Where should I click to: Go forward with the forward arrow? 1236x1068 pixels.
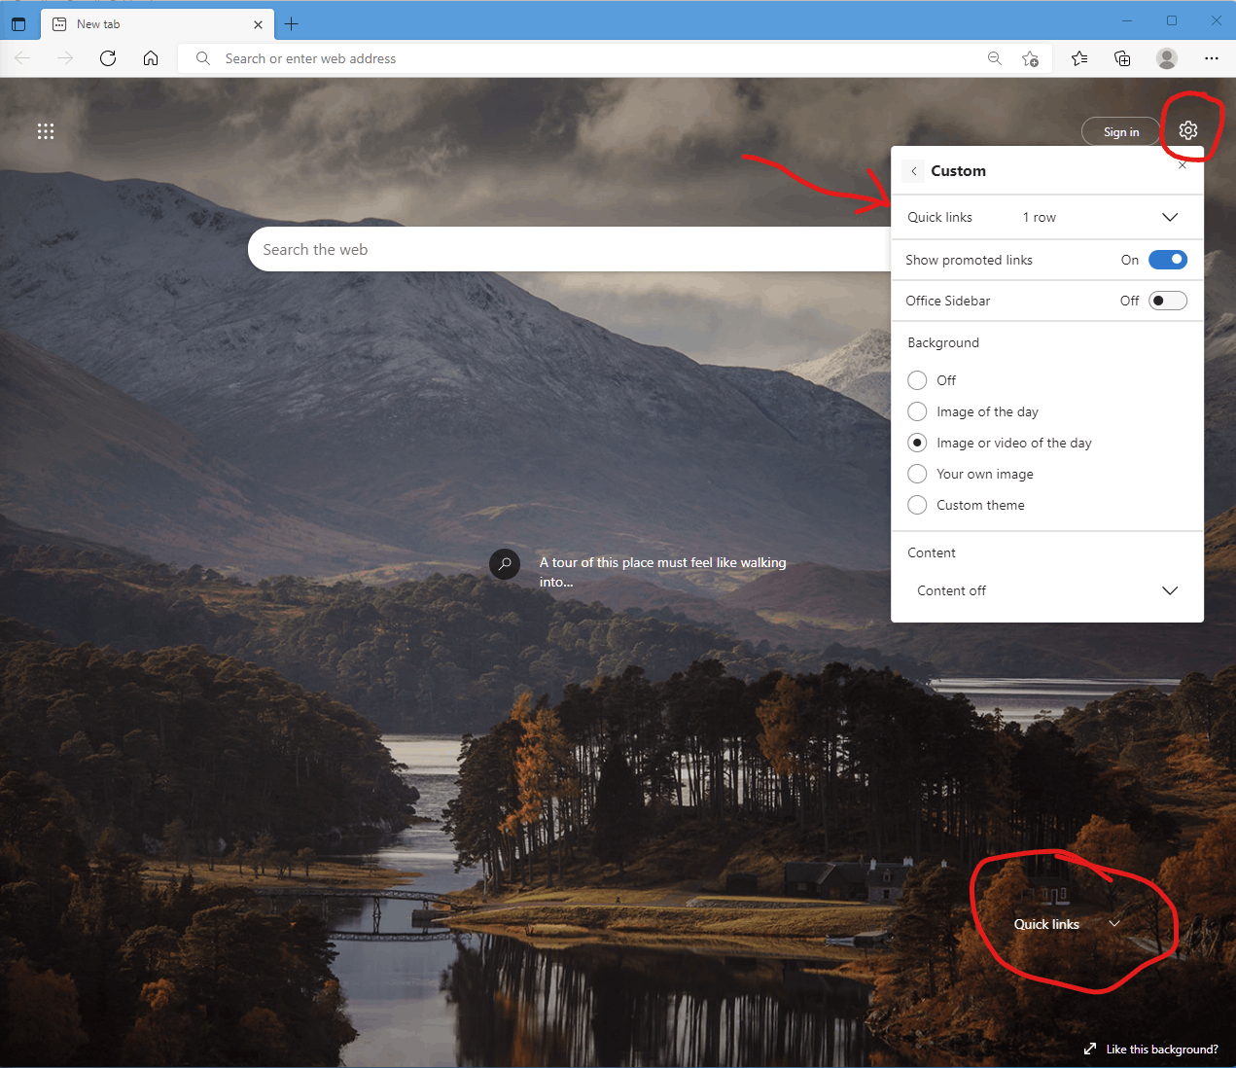click(x=65, y=58)
